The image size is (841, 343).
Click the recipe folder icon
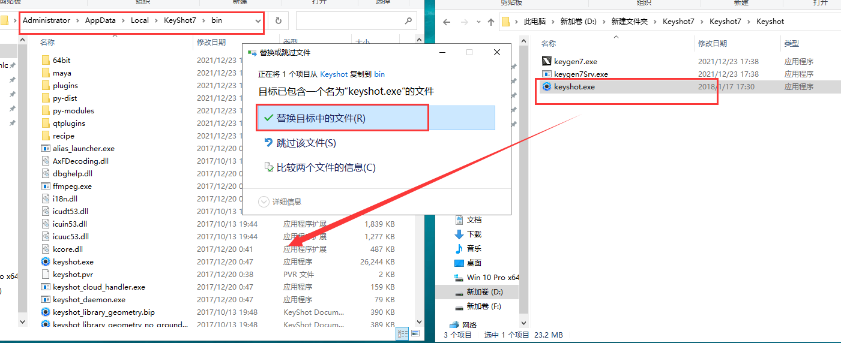(46, 136)
